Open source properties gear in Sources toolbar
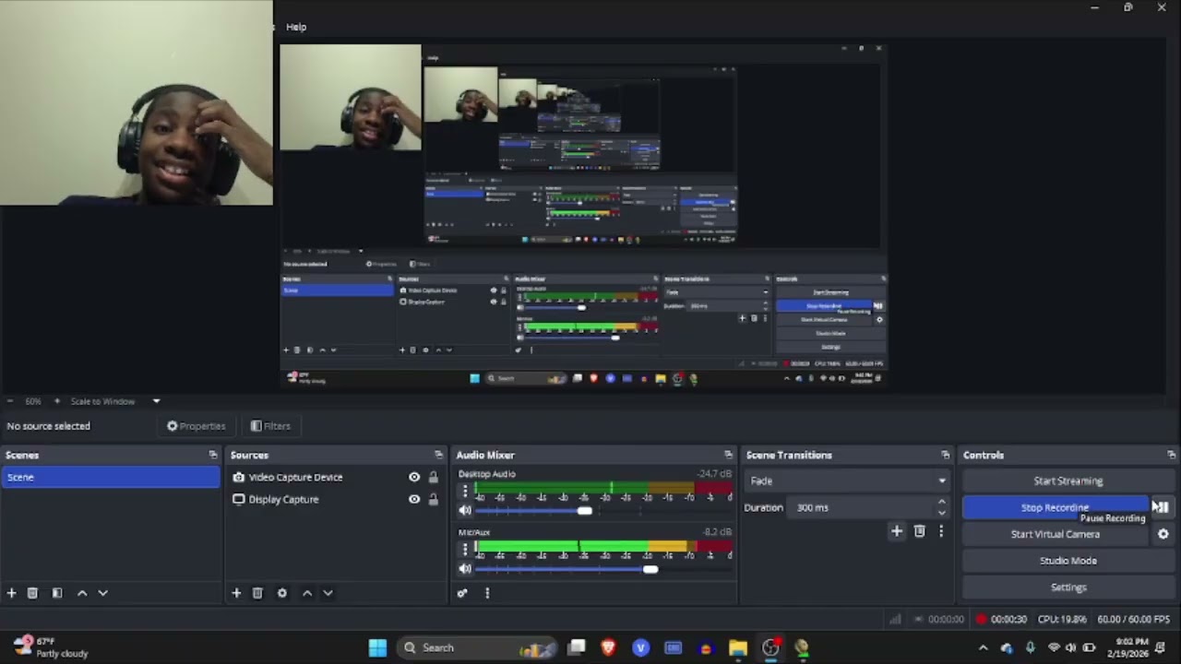This screenshot has width=1181, height=664. click(x=281, y=593)
